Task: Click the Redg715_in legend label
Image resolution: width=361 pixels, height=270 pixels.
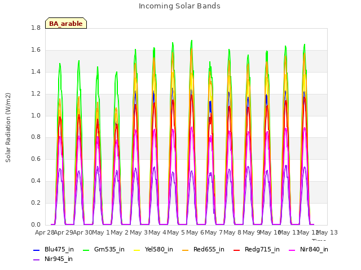Action: coord(262,249)
